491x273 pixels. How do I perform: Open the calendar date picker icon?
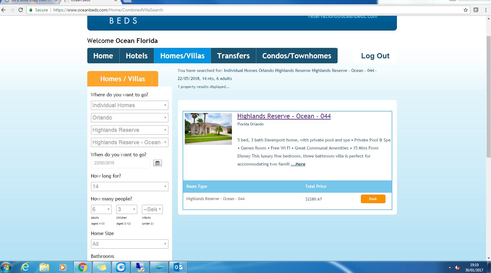157,163
